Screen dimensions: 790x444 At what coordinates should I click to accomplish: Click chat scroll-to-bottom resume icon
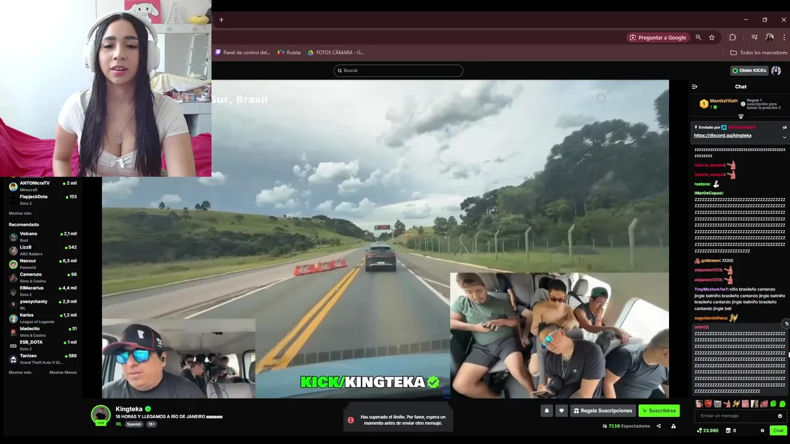[786, 324]
